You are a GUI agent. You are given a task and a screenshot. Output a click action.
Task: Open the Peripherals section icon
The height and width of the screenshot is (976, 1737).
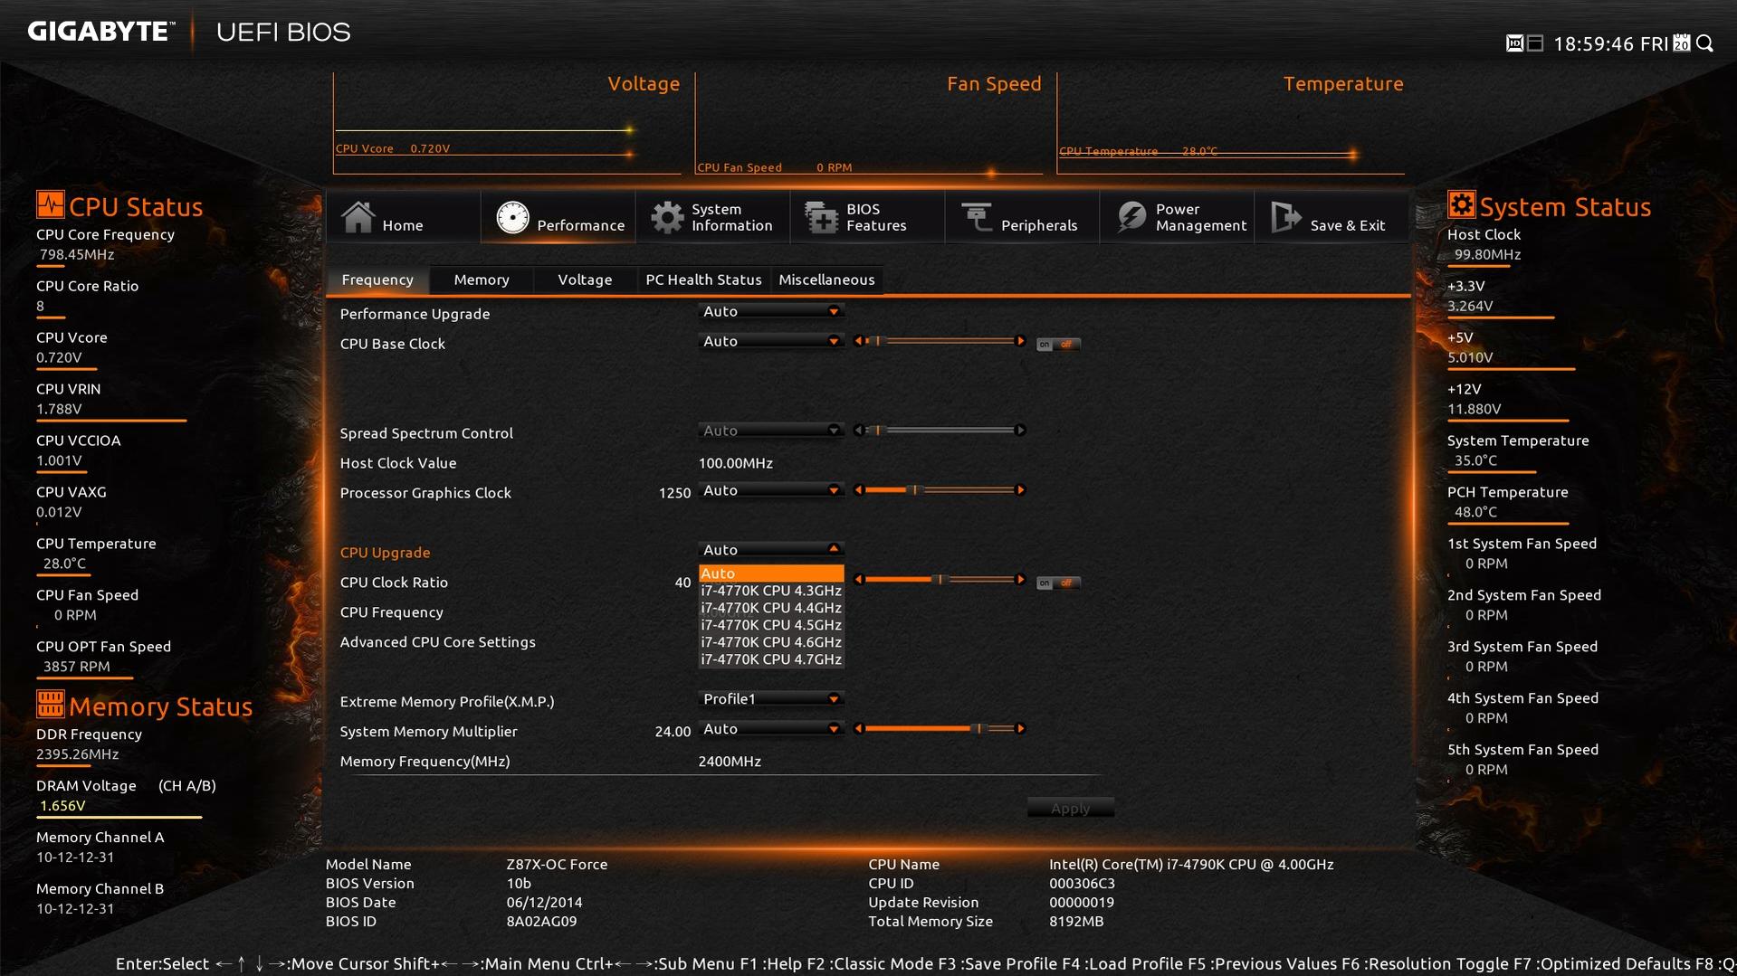click(977, 217)
